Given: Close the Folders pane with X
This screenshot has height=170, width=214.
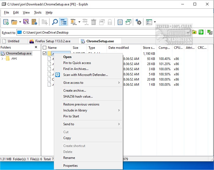Looking at the screenshot, I should point(36,47).
